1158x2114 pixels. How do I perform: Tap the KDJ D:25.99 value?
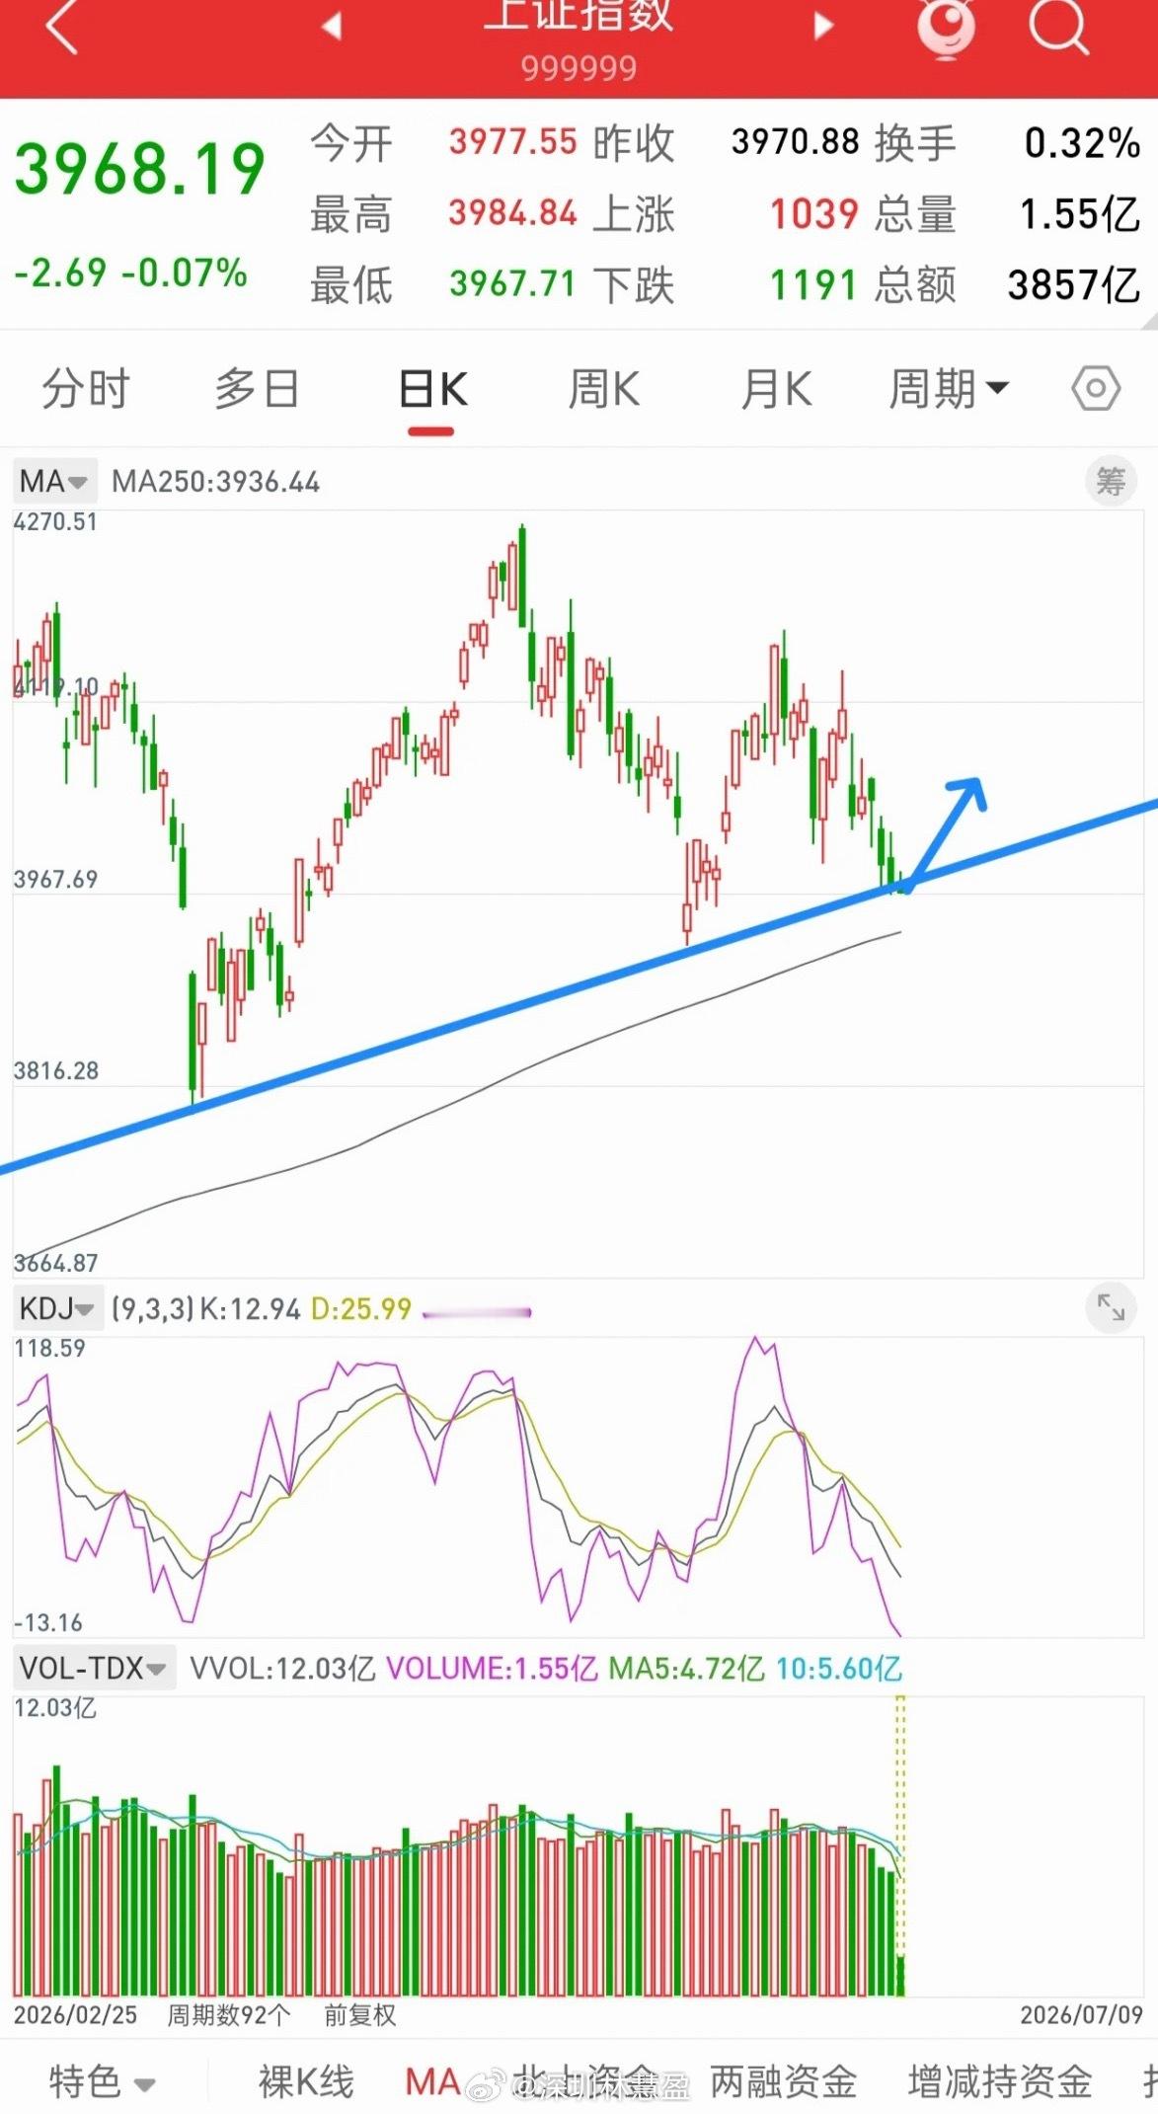pos(361,1309)
